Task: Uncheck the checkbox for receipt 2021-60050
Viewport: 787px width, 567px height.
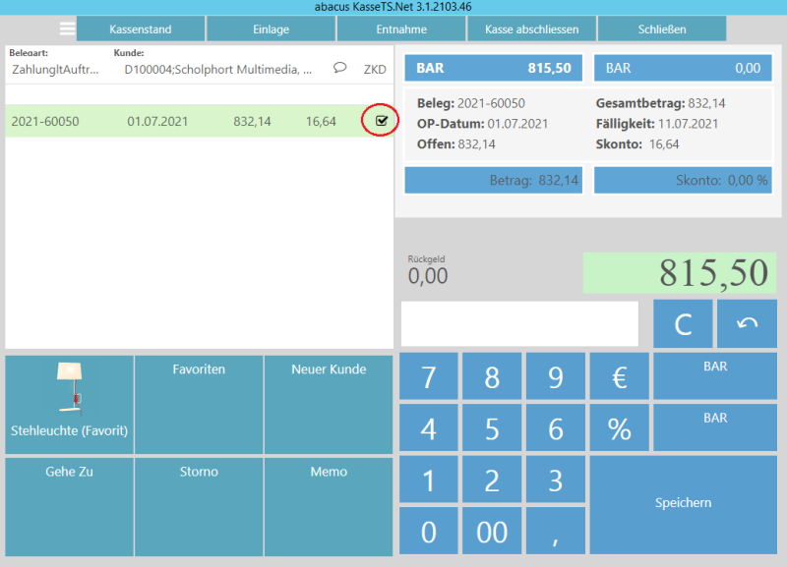Action: coord(382,121)
